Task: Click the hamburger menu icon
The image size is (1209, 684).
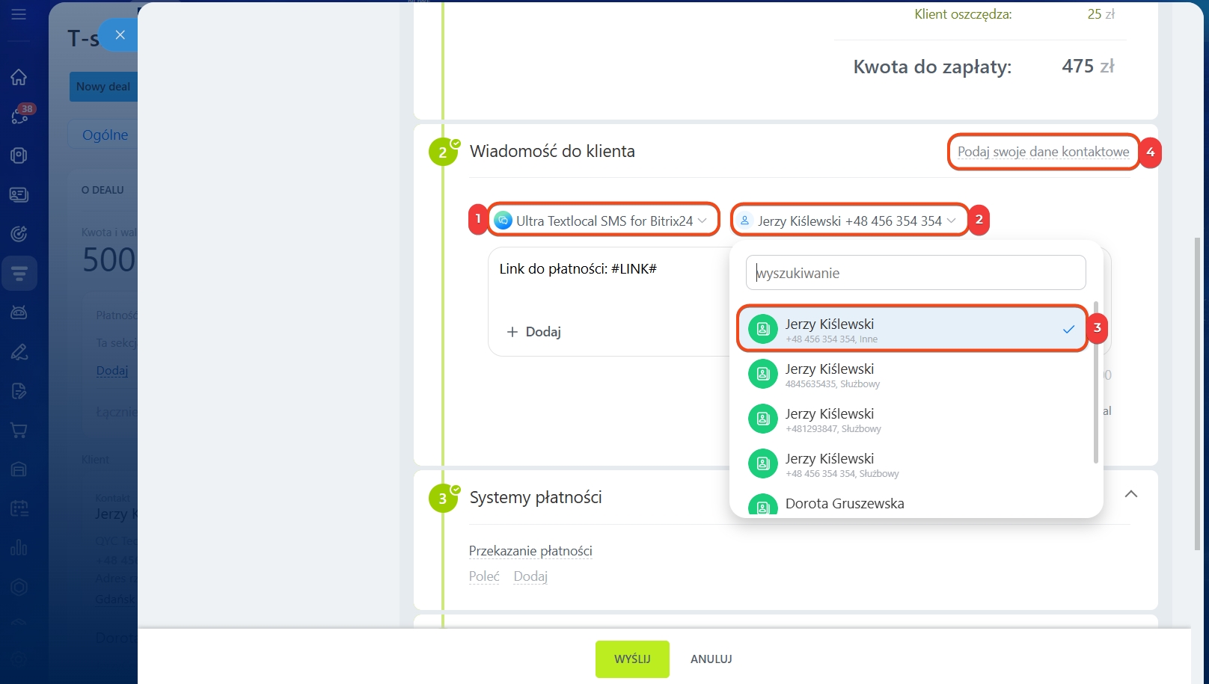Action: (19, 14)
